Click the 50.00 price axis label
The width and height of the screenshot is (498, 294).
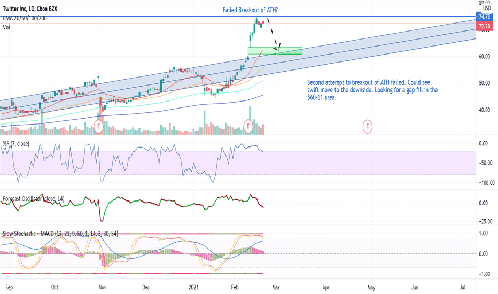484,83
